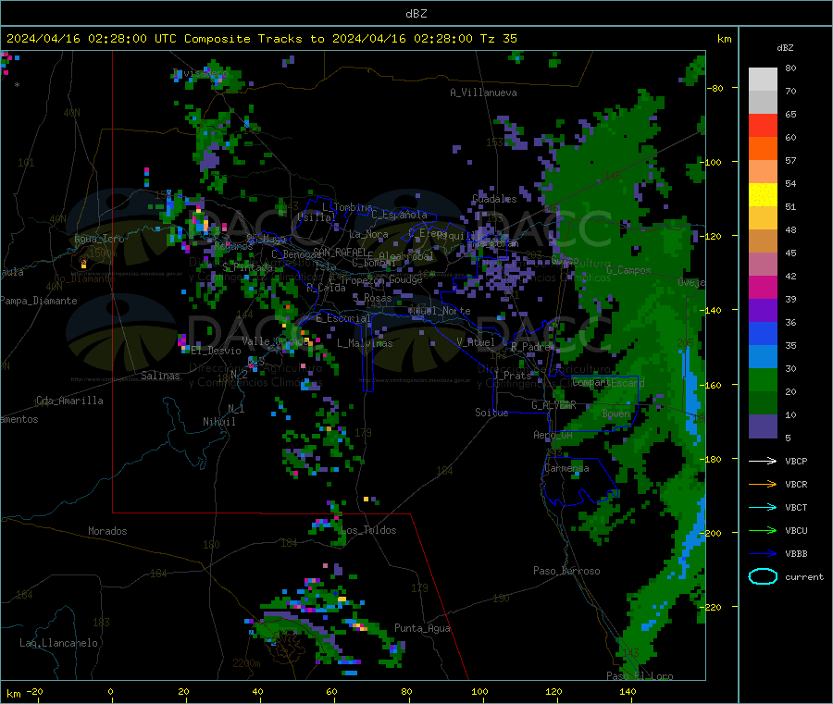Click the 'Paso_Barroso' map label
The width and height of the screenshot is (833, 704).
566,571
